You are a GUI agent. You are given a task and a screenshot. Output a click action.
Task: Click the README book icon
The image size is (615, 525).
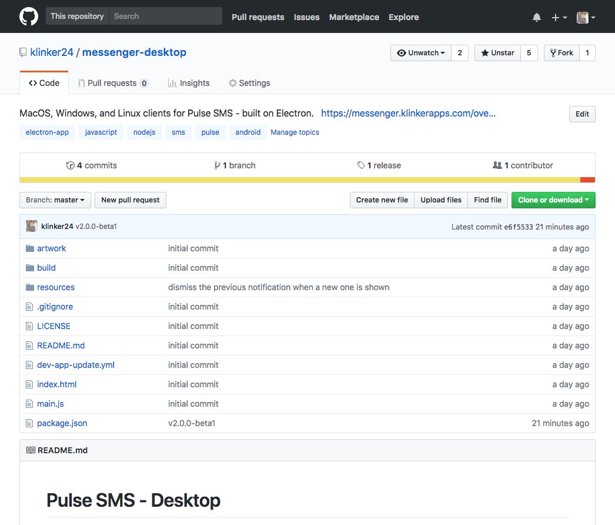tap(31, 450)
